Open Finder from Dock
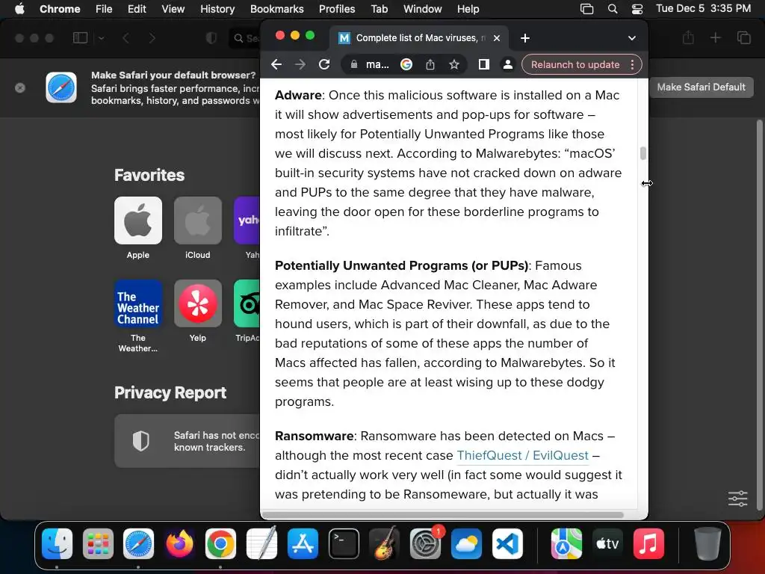 point(57,544)
